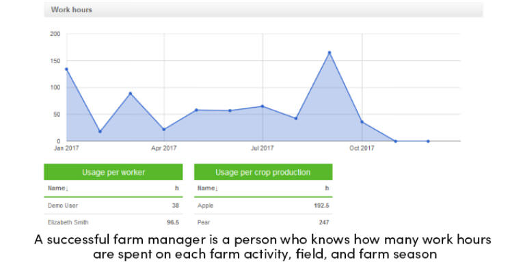
Task: Click the January 2017 data point
Action: point(66,69)
